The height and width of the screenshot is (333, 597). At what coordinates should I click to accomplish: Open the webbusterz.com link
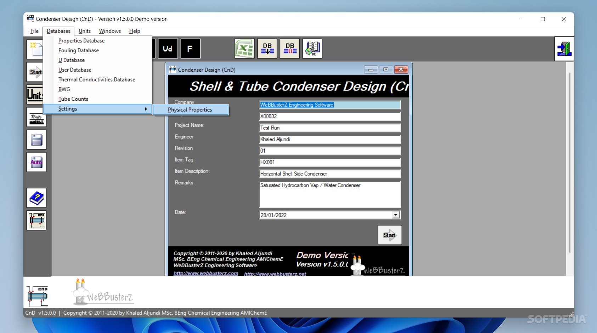[x=206, y=273]
